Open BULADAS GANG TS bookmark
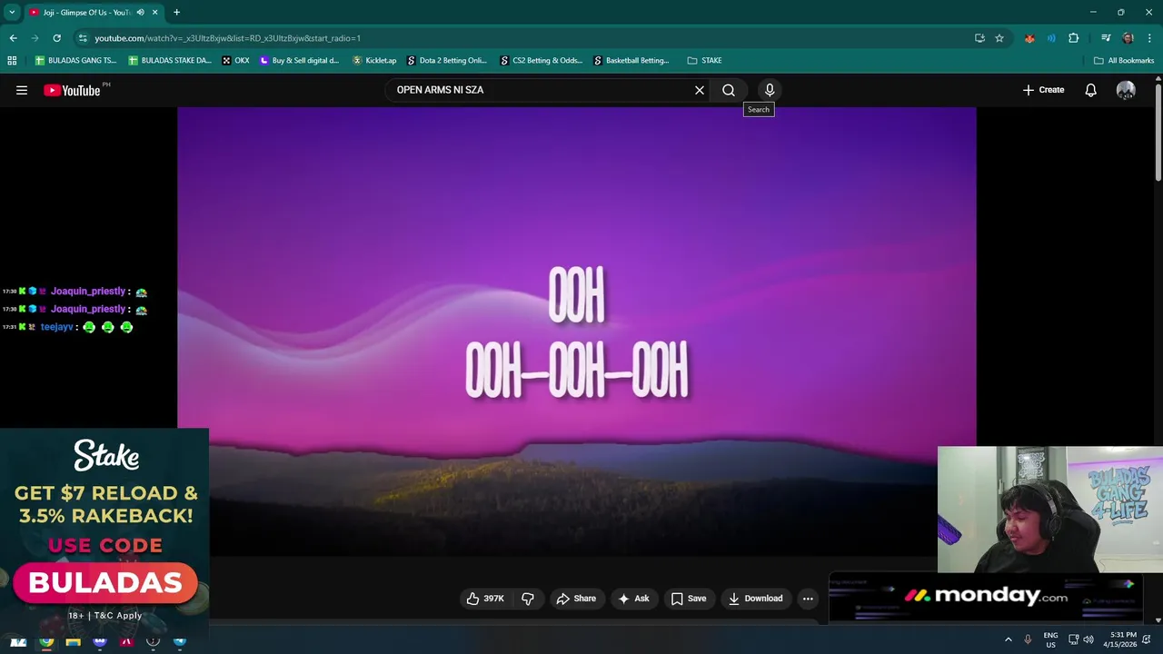The width and height of the screenshot is (1163, 654). [75, 61]
